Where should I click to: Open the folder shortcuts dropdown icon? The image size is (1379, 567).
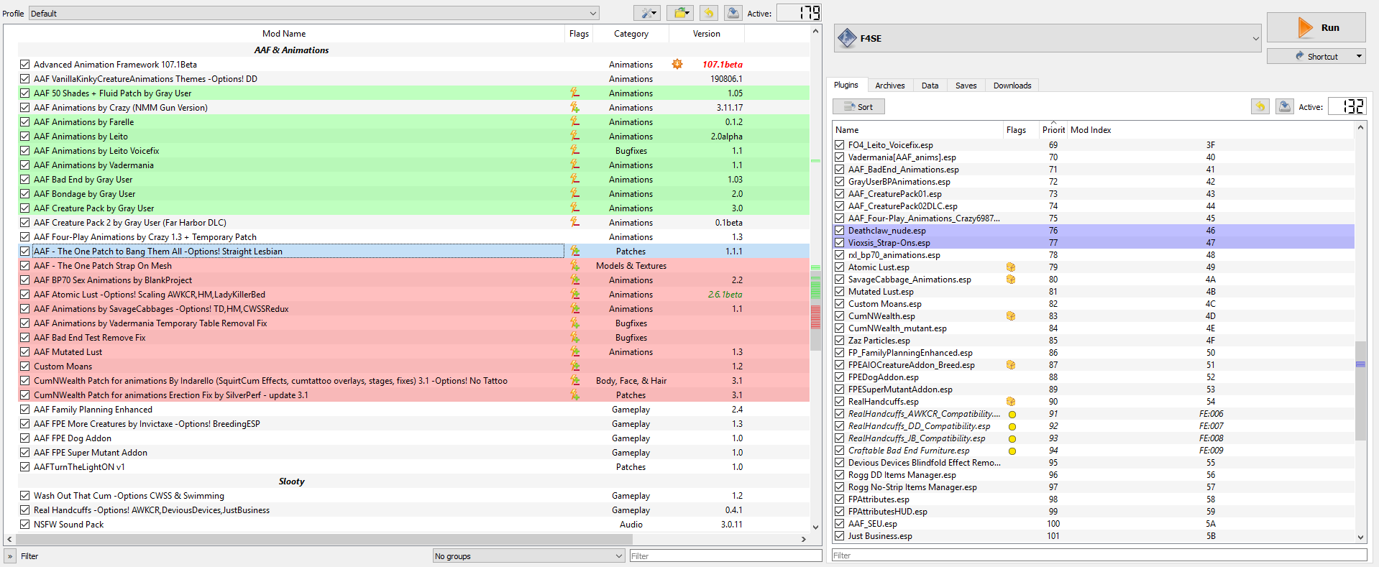point(679,13)
